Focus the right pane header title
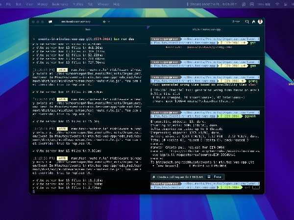The height and width of the screenshot is (220, 294). point(206,29)
